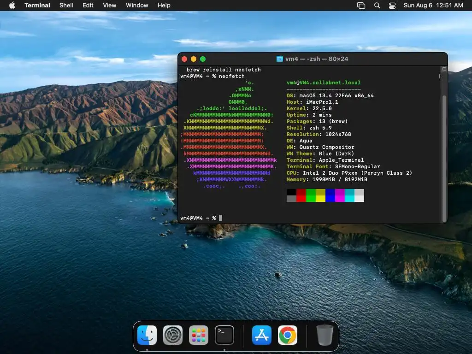Click the vm4 folder proxy icon in title bar
The width and height of the screenshot is (472, 354).
[x=280, y=59]
